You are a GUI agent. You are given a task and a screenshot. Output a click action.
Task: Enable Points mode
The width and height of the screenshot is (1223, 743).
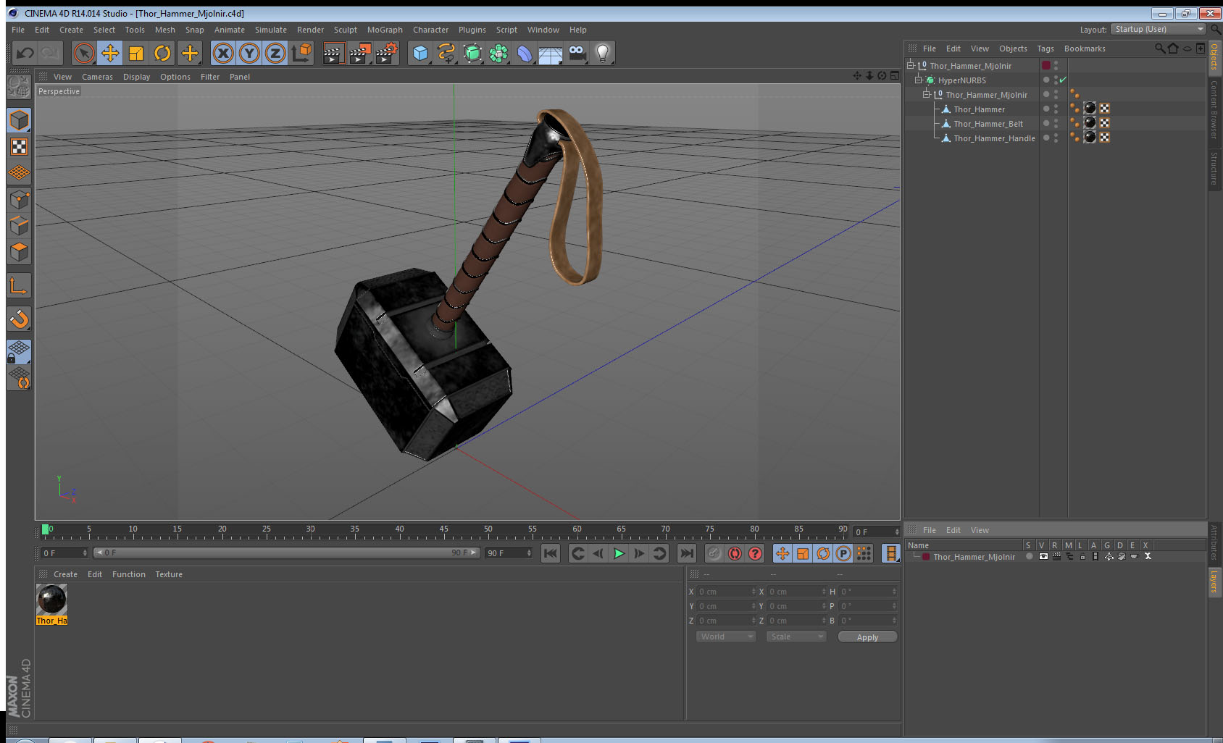[19, 199]
